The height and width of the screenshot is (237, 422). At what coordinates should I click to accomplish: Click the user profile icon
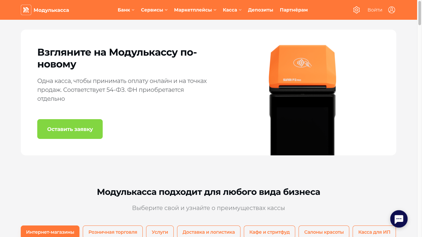pos(392,10)
